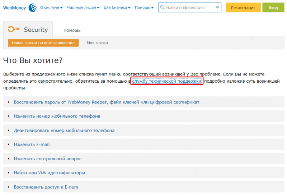The height and width of the screenshot is (195, 287).
Task: Follow the службу технической поддержки link
Action: click(x=167, y=81)
